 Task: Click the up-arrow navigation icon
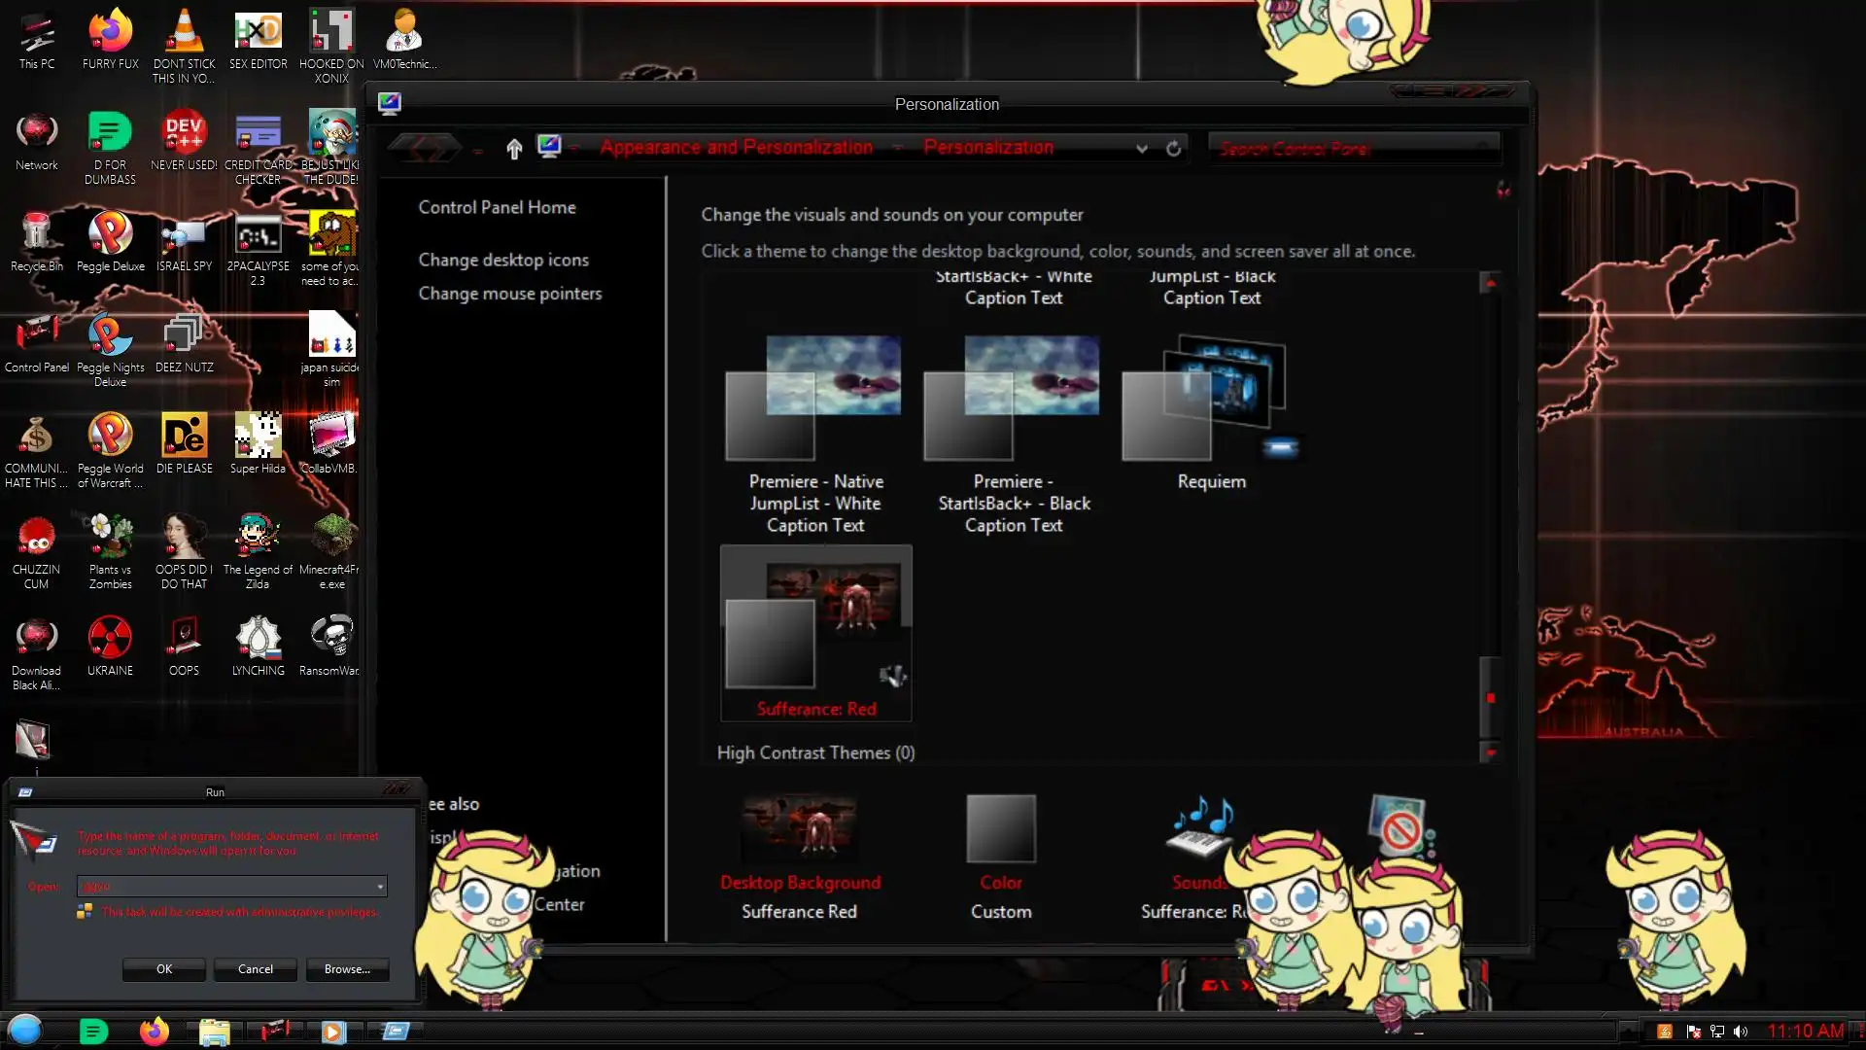pyautogui.click(x=514, y=149)
